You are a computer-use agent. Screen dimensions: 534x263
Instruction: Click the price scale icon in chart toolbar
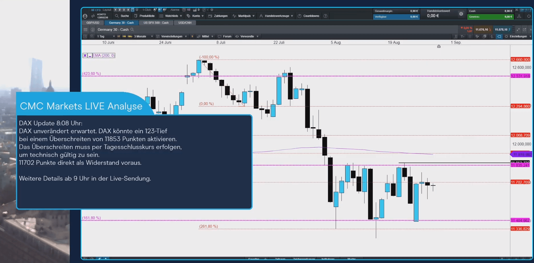click(x=455, y=36)
